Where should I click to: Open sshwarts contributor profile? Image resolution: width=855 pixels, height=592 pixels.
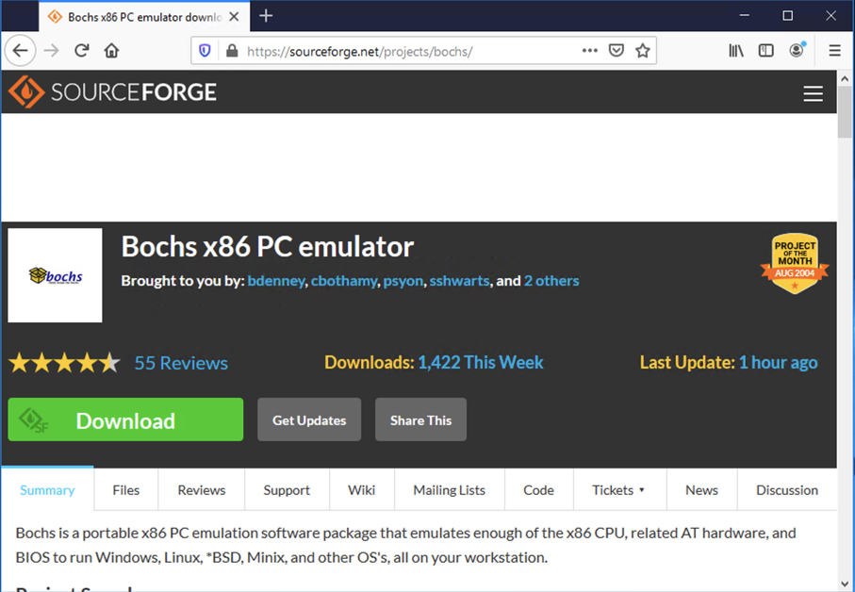[459, 281]
